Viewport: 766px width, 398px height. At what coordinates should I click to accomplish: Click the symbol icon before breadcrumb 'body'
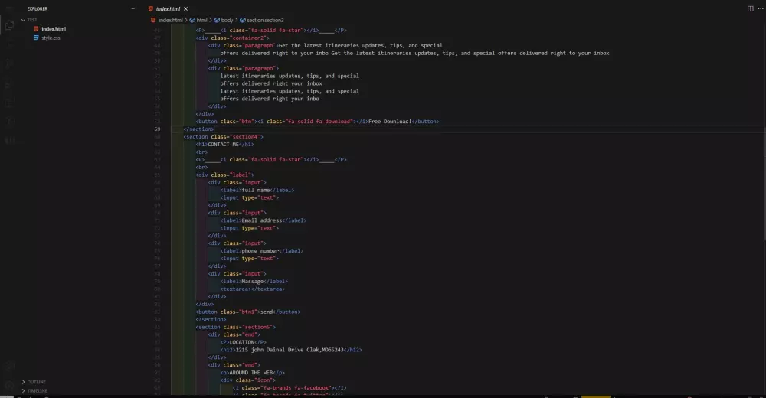pyautogui.click(x=217, y=20)
